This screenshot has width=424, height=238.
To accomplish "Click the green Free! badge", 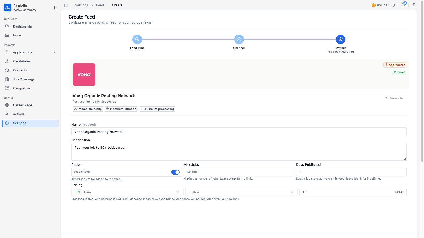I will coord(399,72).
